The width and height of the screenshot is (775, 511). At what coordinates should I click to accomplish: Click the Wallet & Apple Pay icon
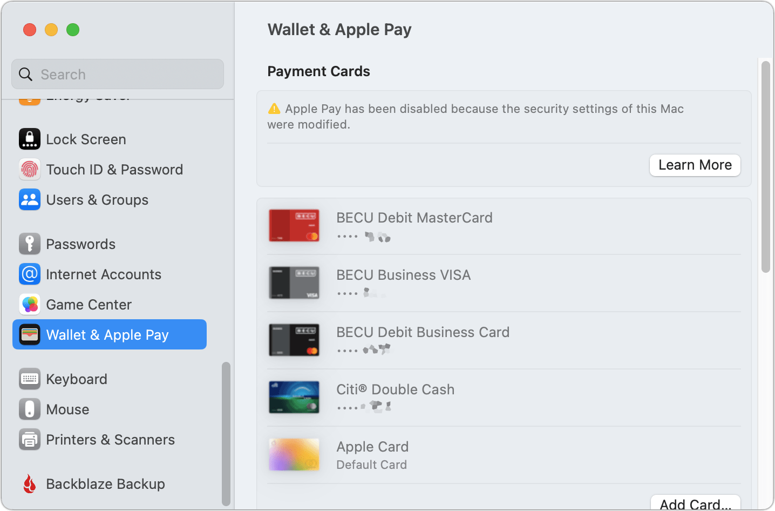(x=29, y=334)
